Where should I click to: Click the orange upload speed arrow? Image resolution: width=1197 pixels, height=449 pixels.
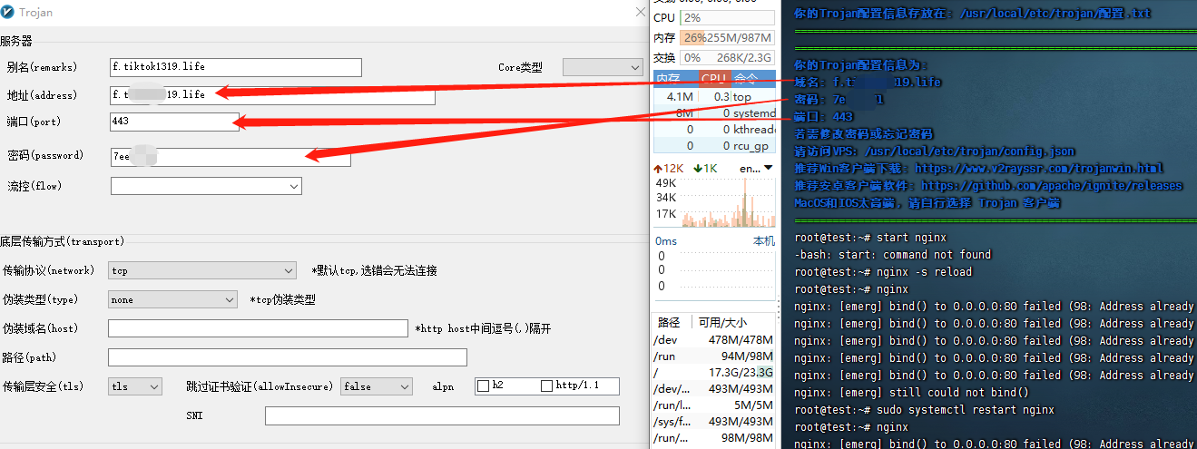pyautogui.click(x=657, y=169)
